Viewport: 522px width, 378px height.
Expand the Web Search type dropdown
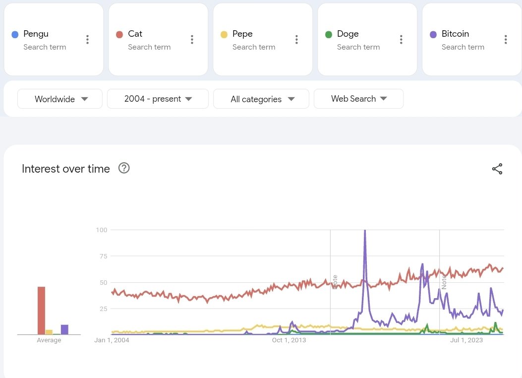click(358, 99)
